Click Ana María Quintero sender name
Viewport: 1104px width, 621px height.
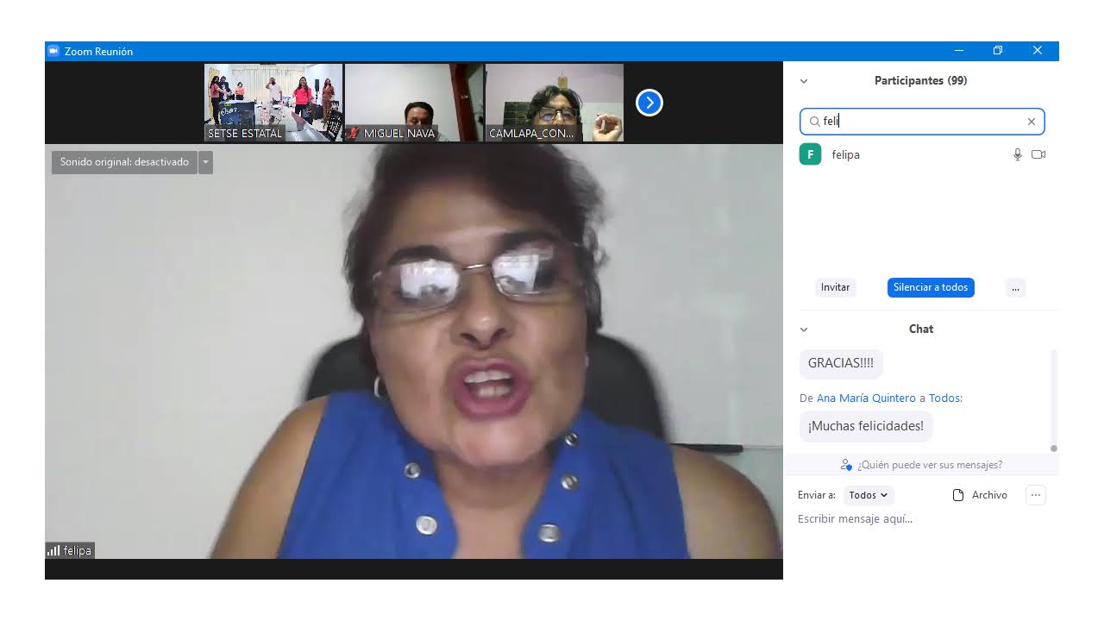(866, 398)
